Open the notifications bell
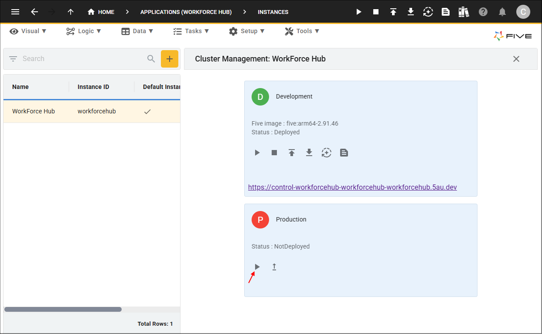The image size is (542, 334). pyautogui.click(x=502, y=12)
